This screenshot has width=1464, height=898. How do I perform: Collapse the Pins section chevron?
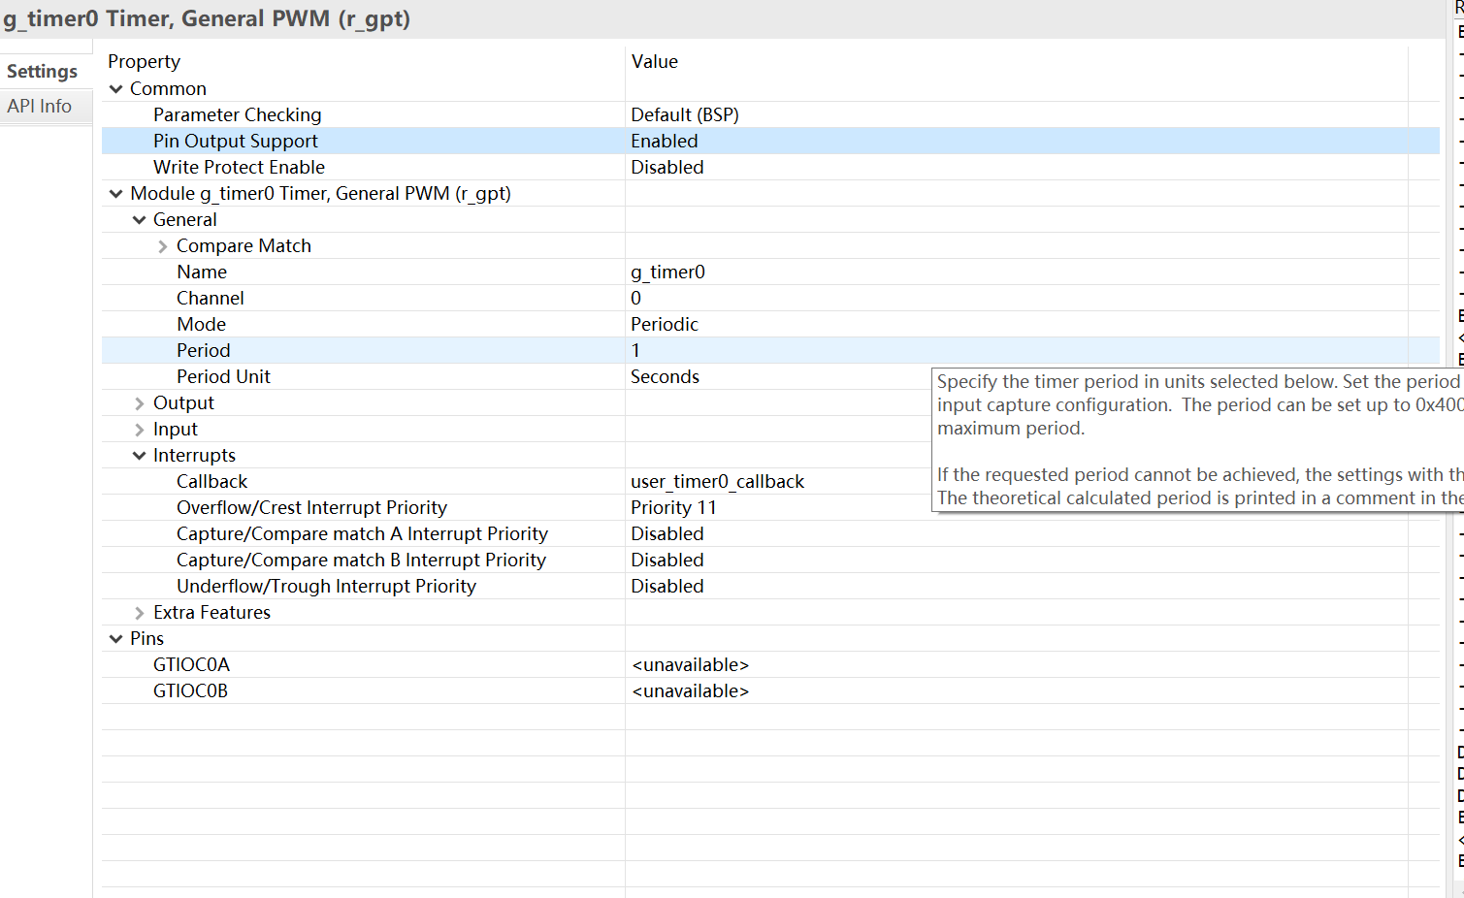point(116,639)
